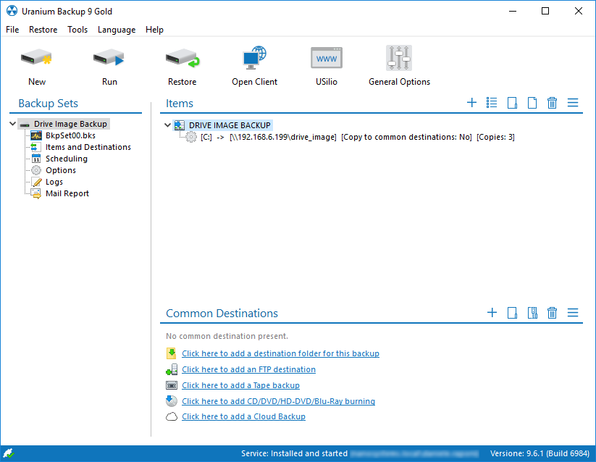Screen dimensions: 596x462
Task: Open the Language menu
Action: coord(117,30)
